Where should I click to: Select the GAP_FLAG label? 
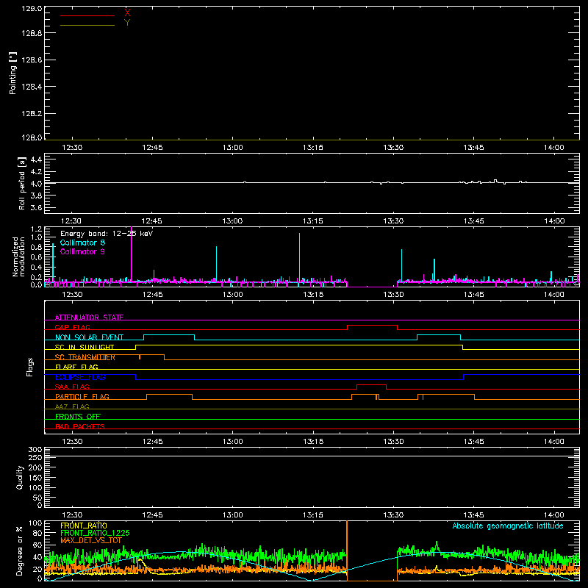pos(72,327)
